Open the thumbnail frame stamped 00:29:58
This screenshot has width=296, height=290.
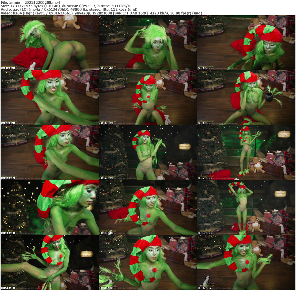point(246,153)
